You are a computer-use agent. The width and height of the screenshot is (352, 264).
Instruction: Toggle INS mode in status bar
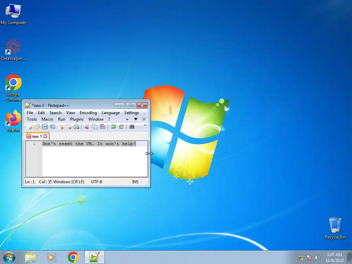(x=135, y=182)
